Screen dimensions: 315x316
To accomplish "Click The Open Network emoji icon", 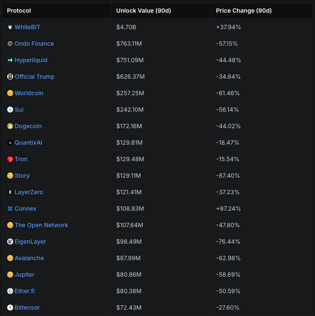I will coord(10,225).
